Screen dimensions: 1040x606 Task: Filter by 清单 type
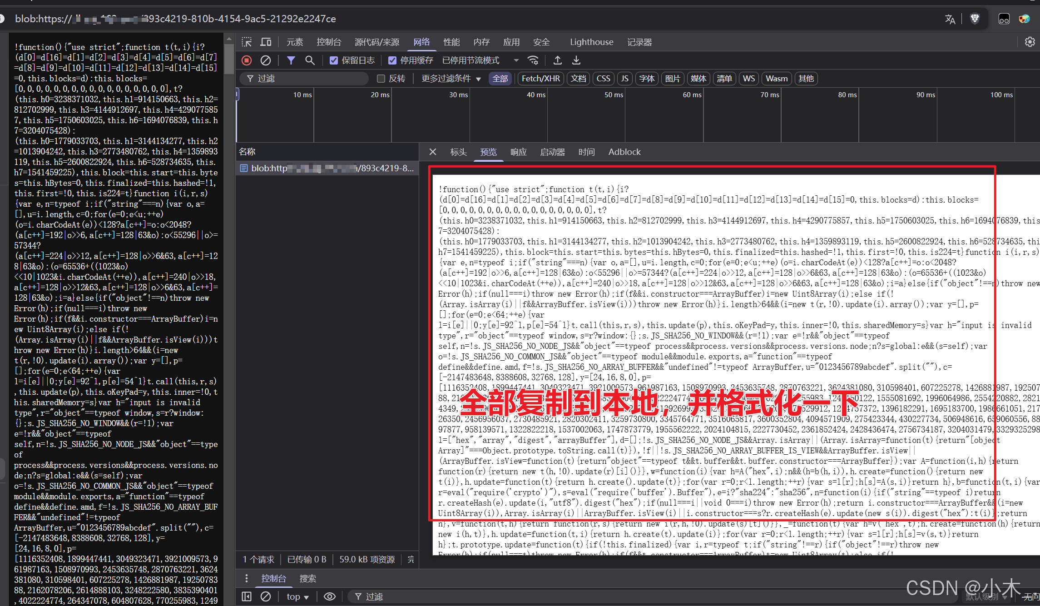(724, 79)
